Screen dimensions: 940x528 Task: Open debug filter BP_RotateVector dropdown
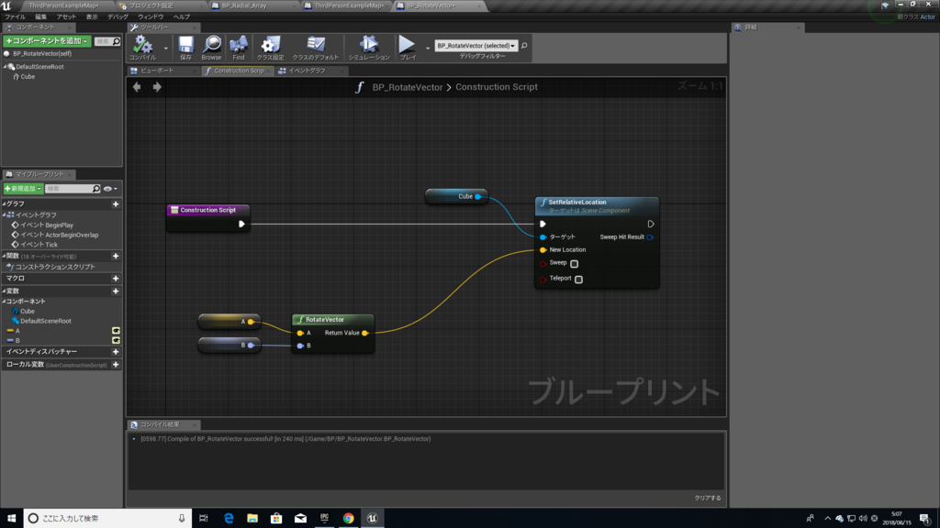point(476,46)
